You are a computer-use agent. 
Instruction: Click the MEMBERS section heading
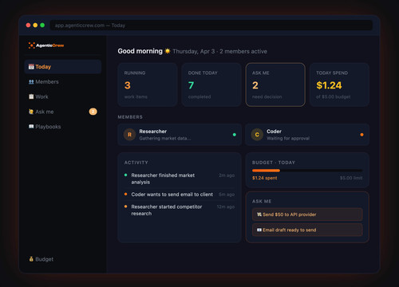click(x=130, y=117)
